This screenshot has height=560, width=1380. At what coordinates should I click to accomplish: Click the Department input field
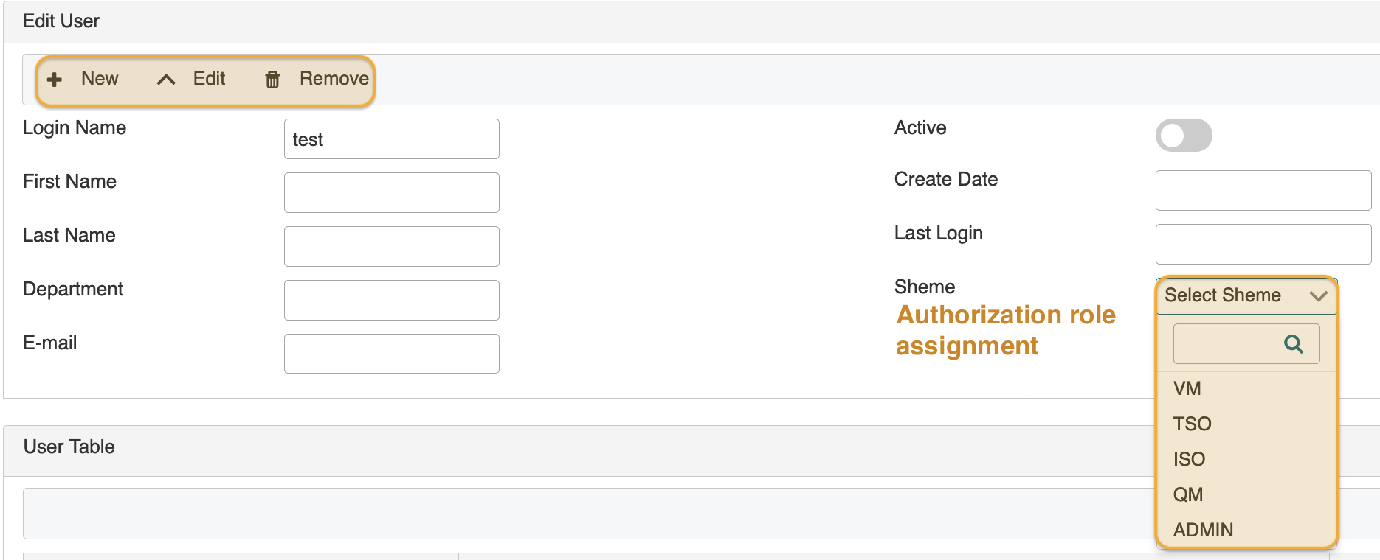coord(391,301)
